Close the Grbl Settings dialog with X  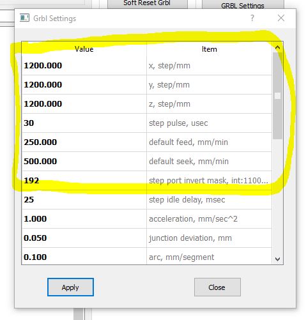coord(281,18)
